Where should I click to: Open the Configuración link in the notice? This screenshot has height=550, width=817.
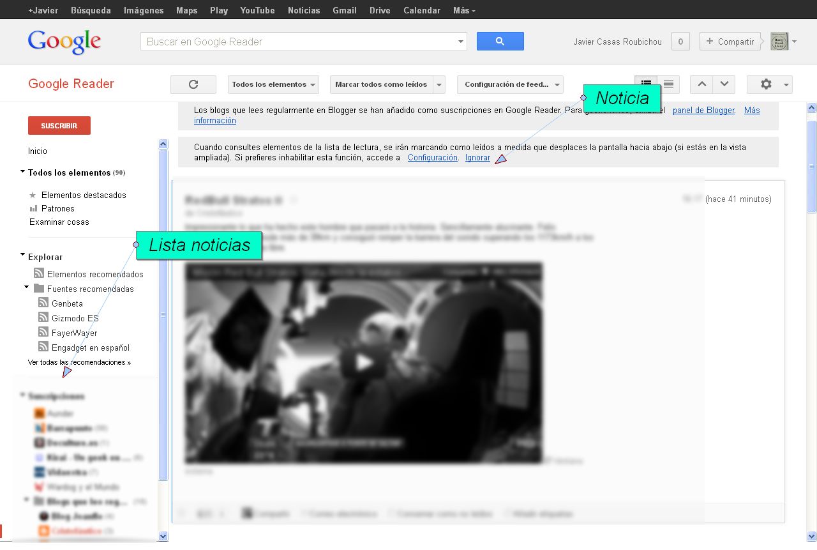(x=433, y=157)
